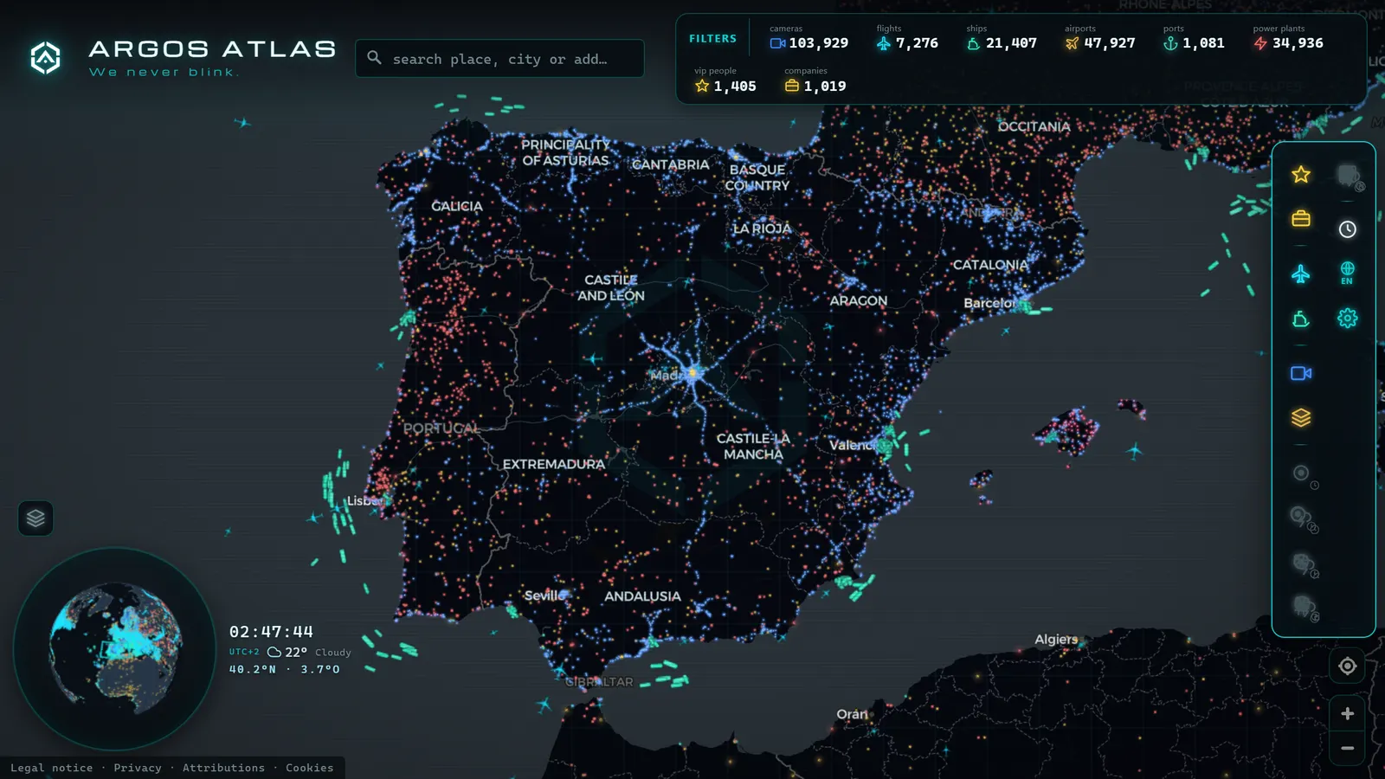The height and width of the screenshot is (779, 1385).
Task: Toggle cameras layer in the side panel
Action: tap(1301, 373)
